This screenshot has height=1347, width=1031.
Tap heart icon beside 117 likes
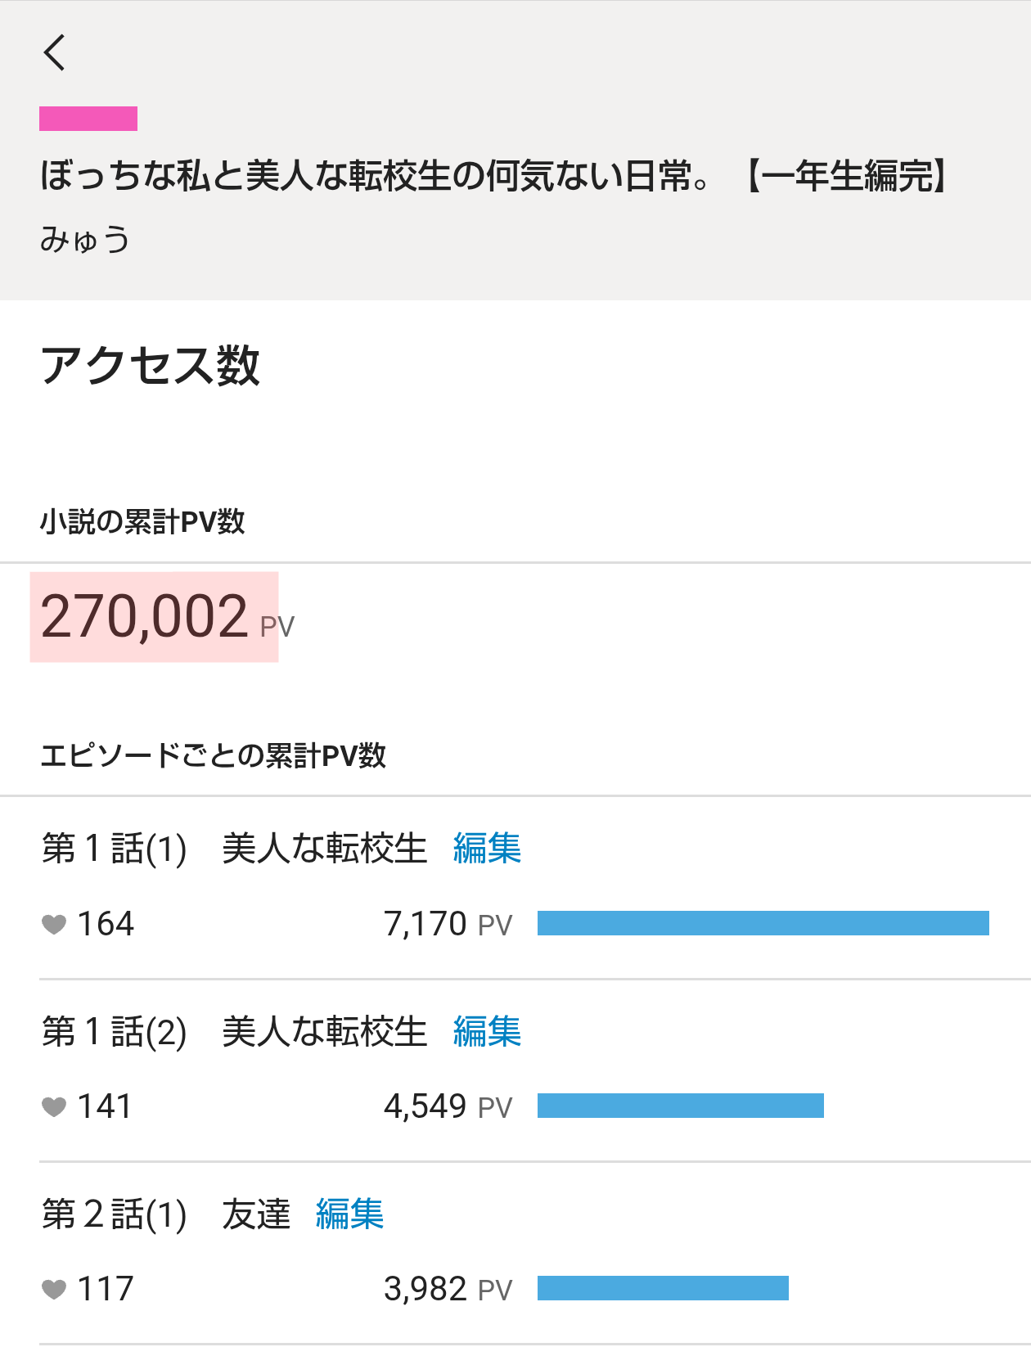54,1290
